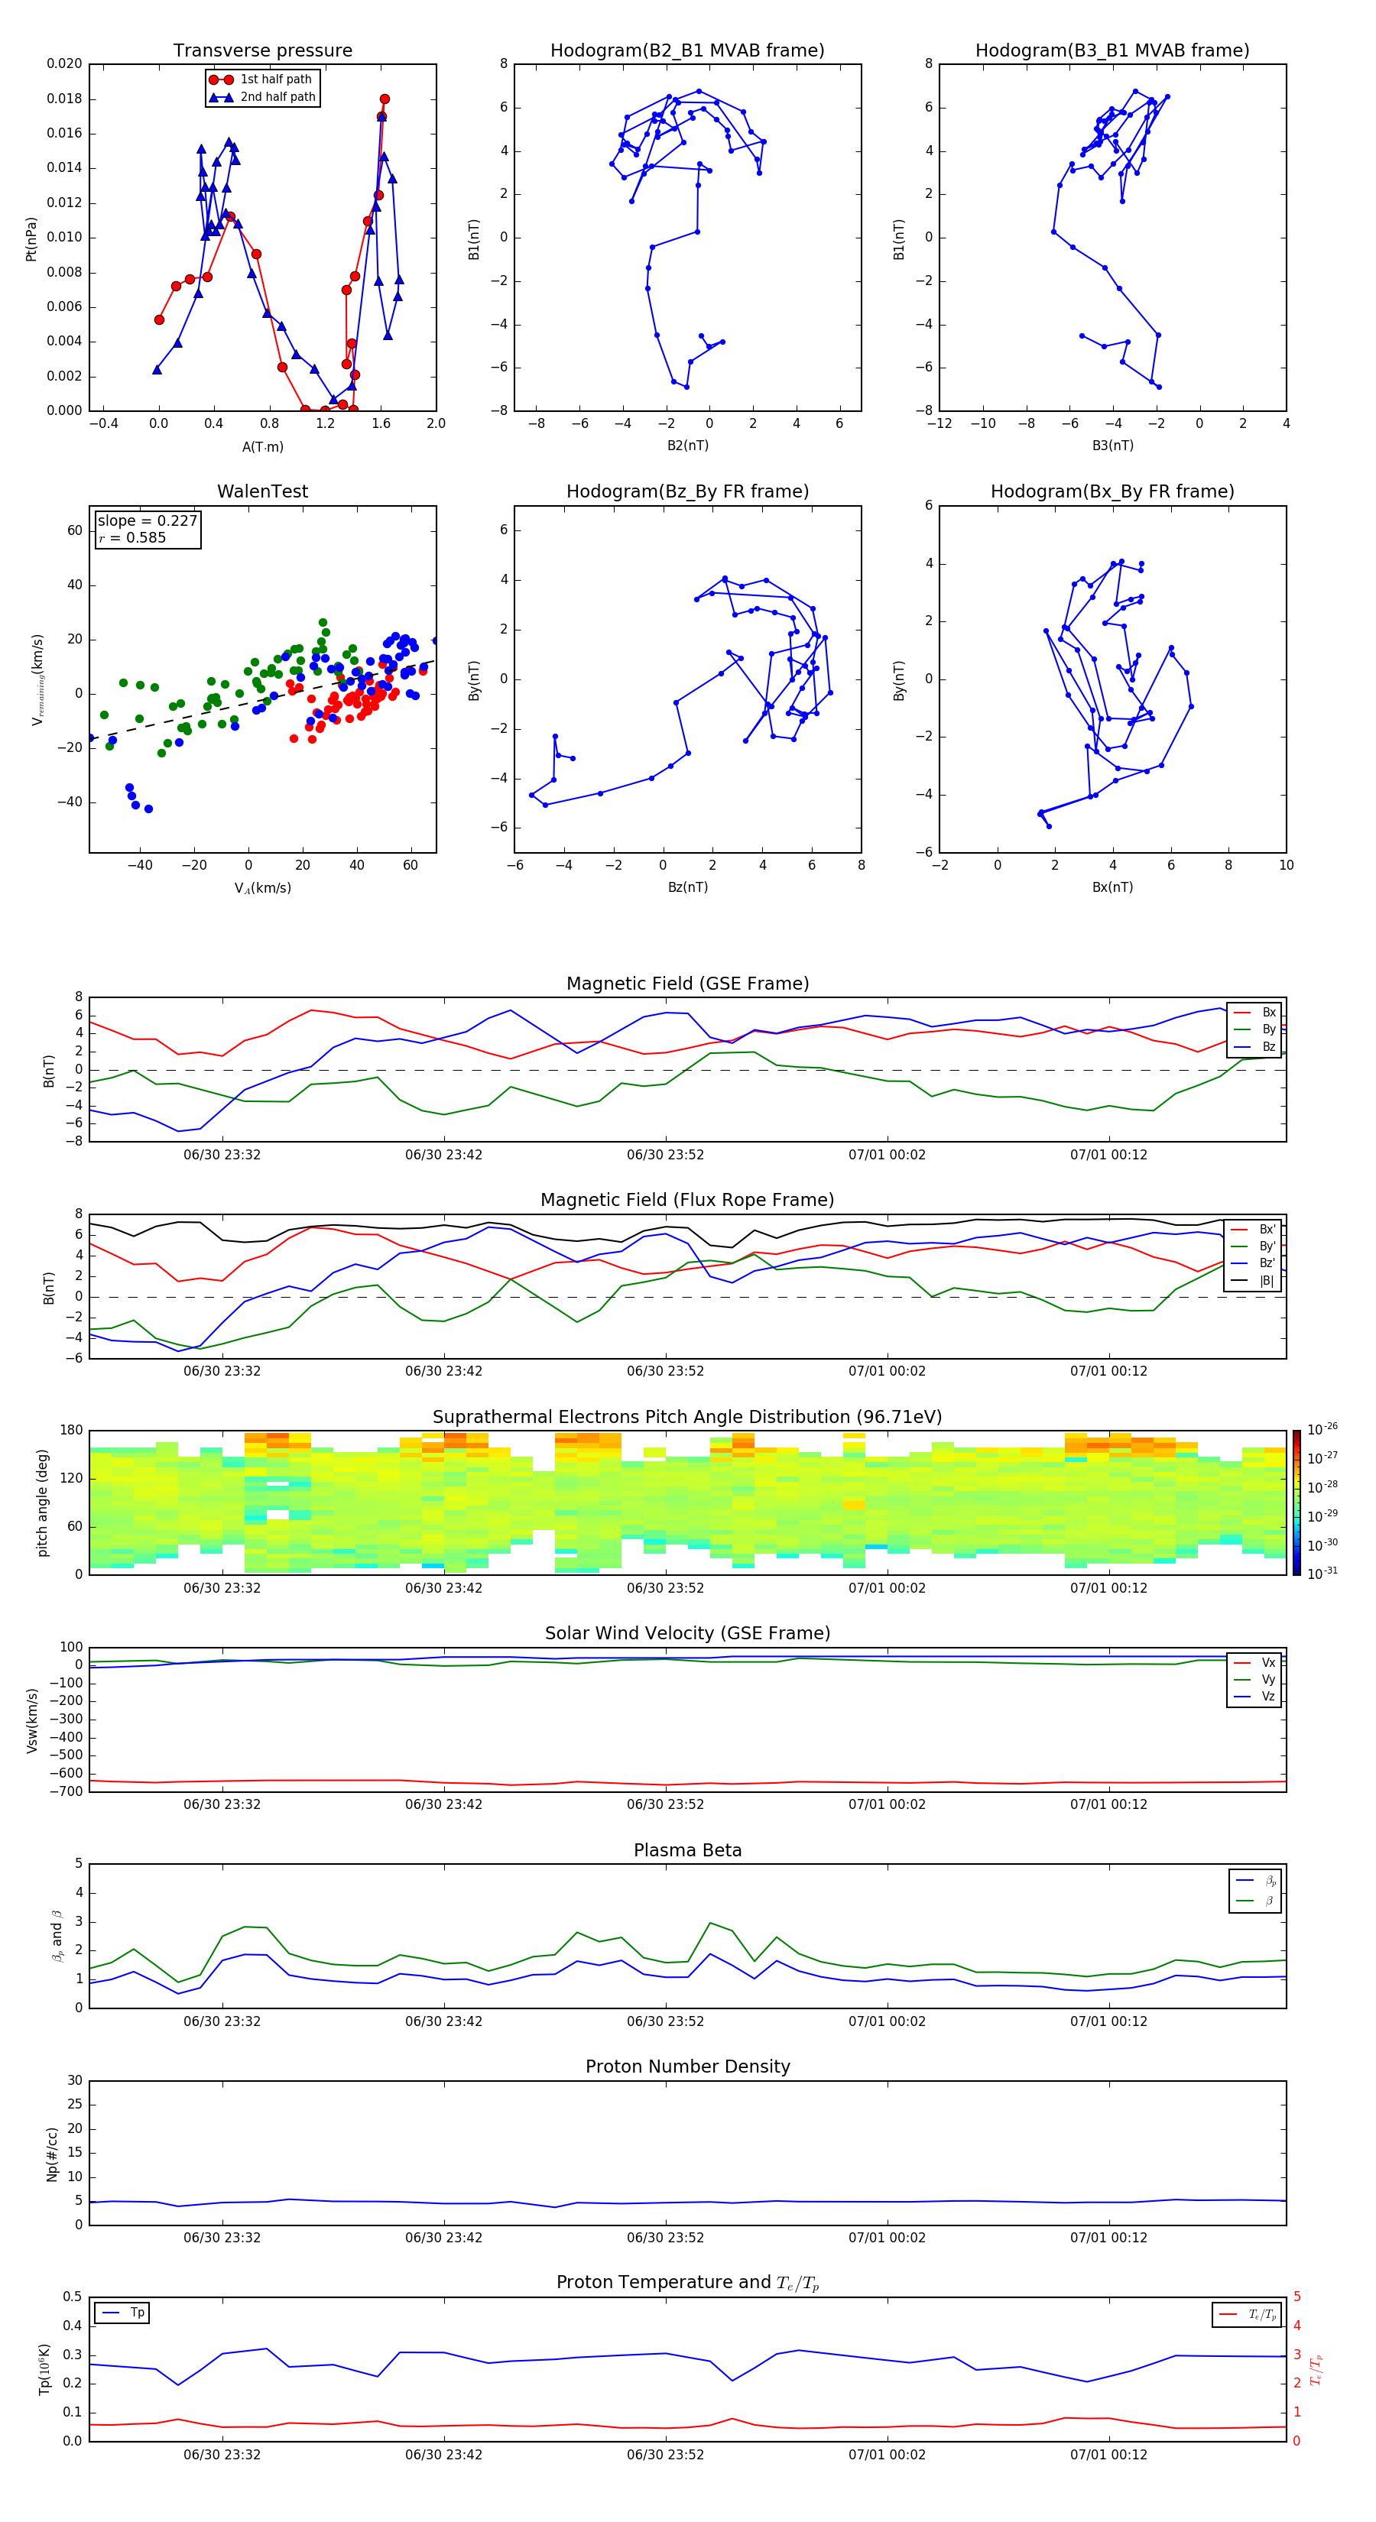This screenshot has height=2522, width=1376.
Task: Click the 10^-26 colorbar tick label
Action: 1322,1429
